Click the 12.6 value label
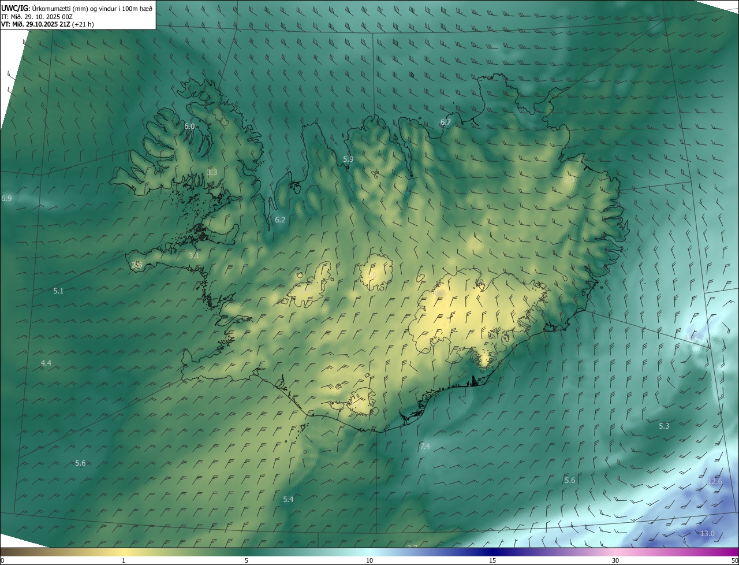 tap(715, 481)
